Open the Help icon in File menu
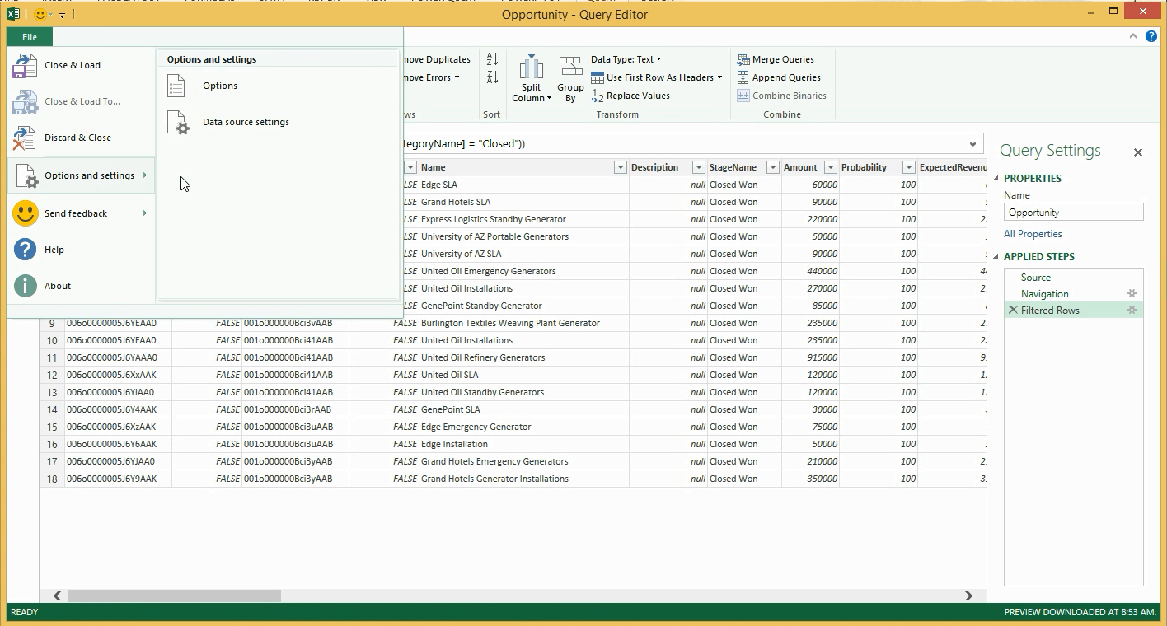1167x626 pixels. click(x=26, y=250)
